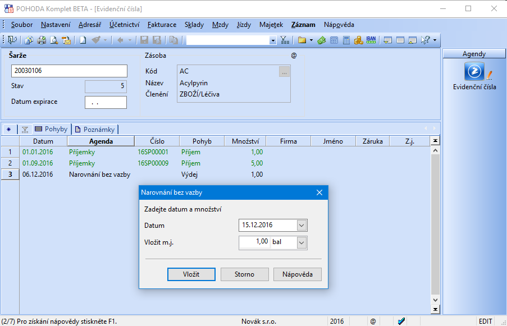Image resolution: width=507 pixels, height=326 pixels.
Task: Click the green banknote icon
Action: click(321, 40)
